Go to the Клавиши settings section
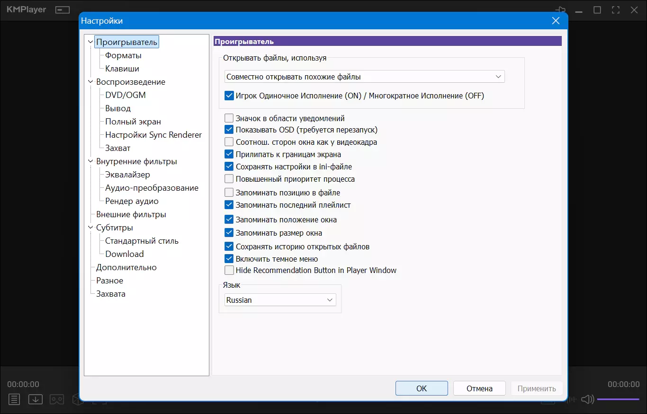 [122, 69]
